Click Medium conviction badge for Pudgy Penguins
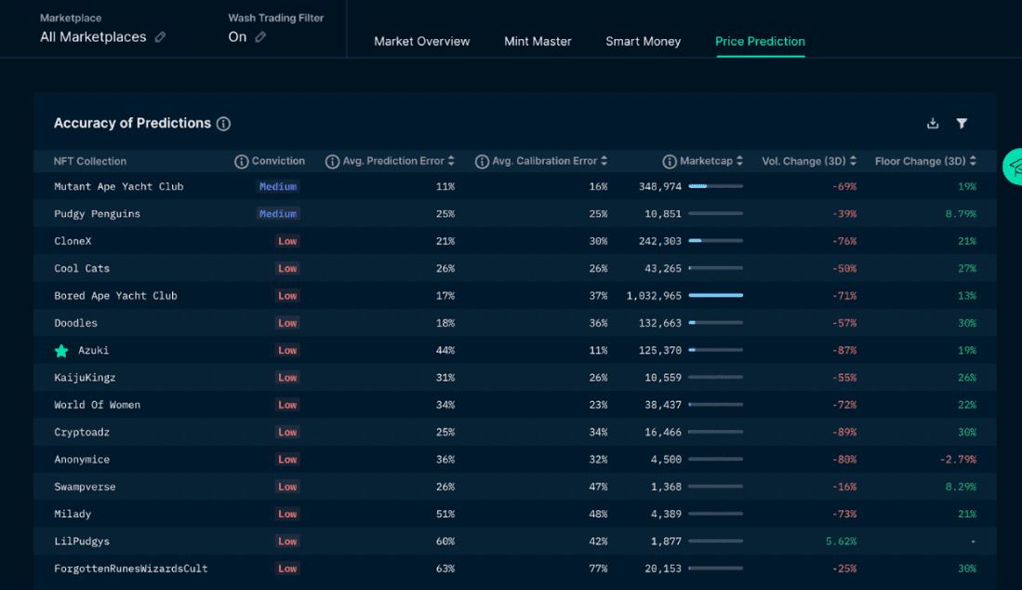 click(278, 214)
